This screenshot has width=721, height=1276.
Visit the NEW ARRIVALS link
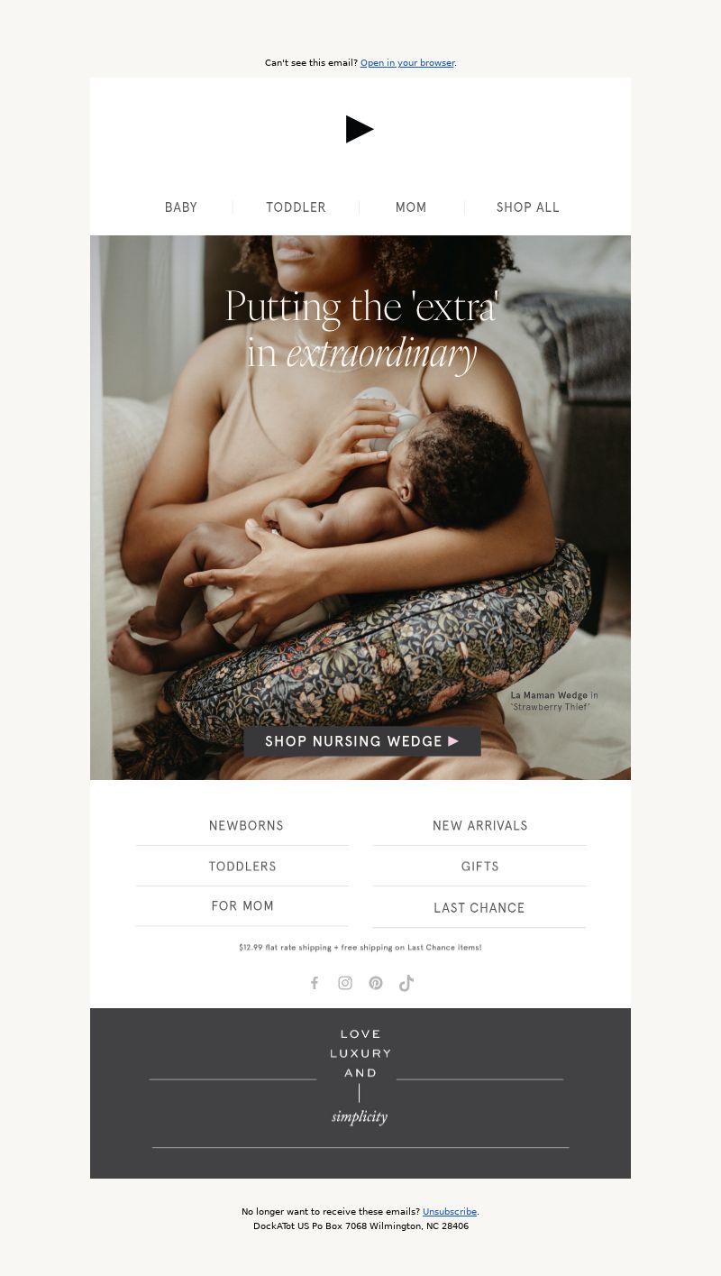[480, 826]
